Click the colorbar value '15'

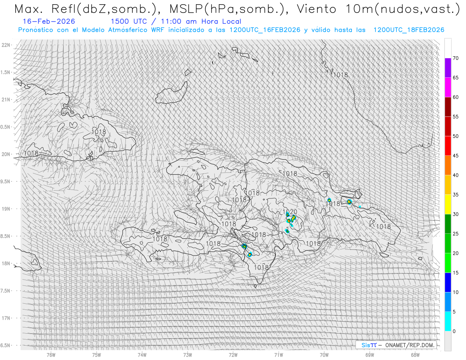[x=456, y=273]
